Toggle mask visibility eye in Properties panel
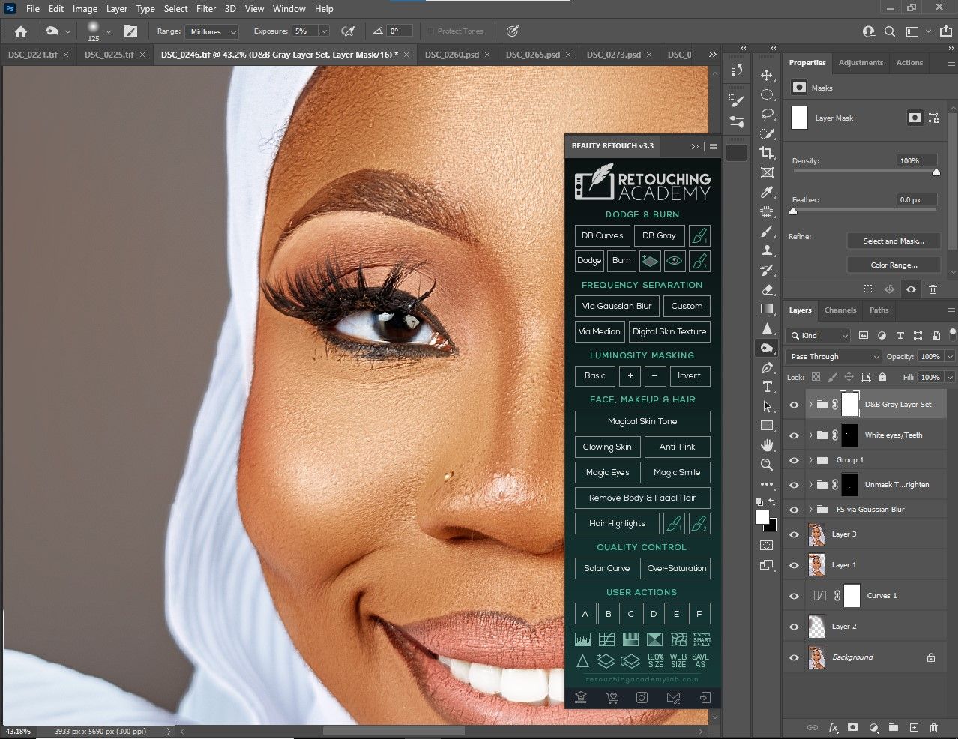 point(911,289)
